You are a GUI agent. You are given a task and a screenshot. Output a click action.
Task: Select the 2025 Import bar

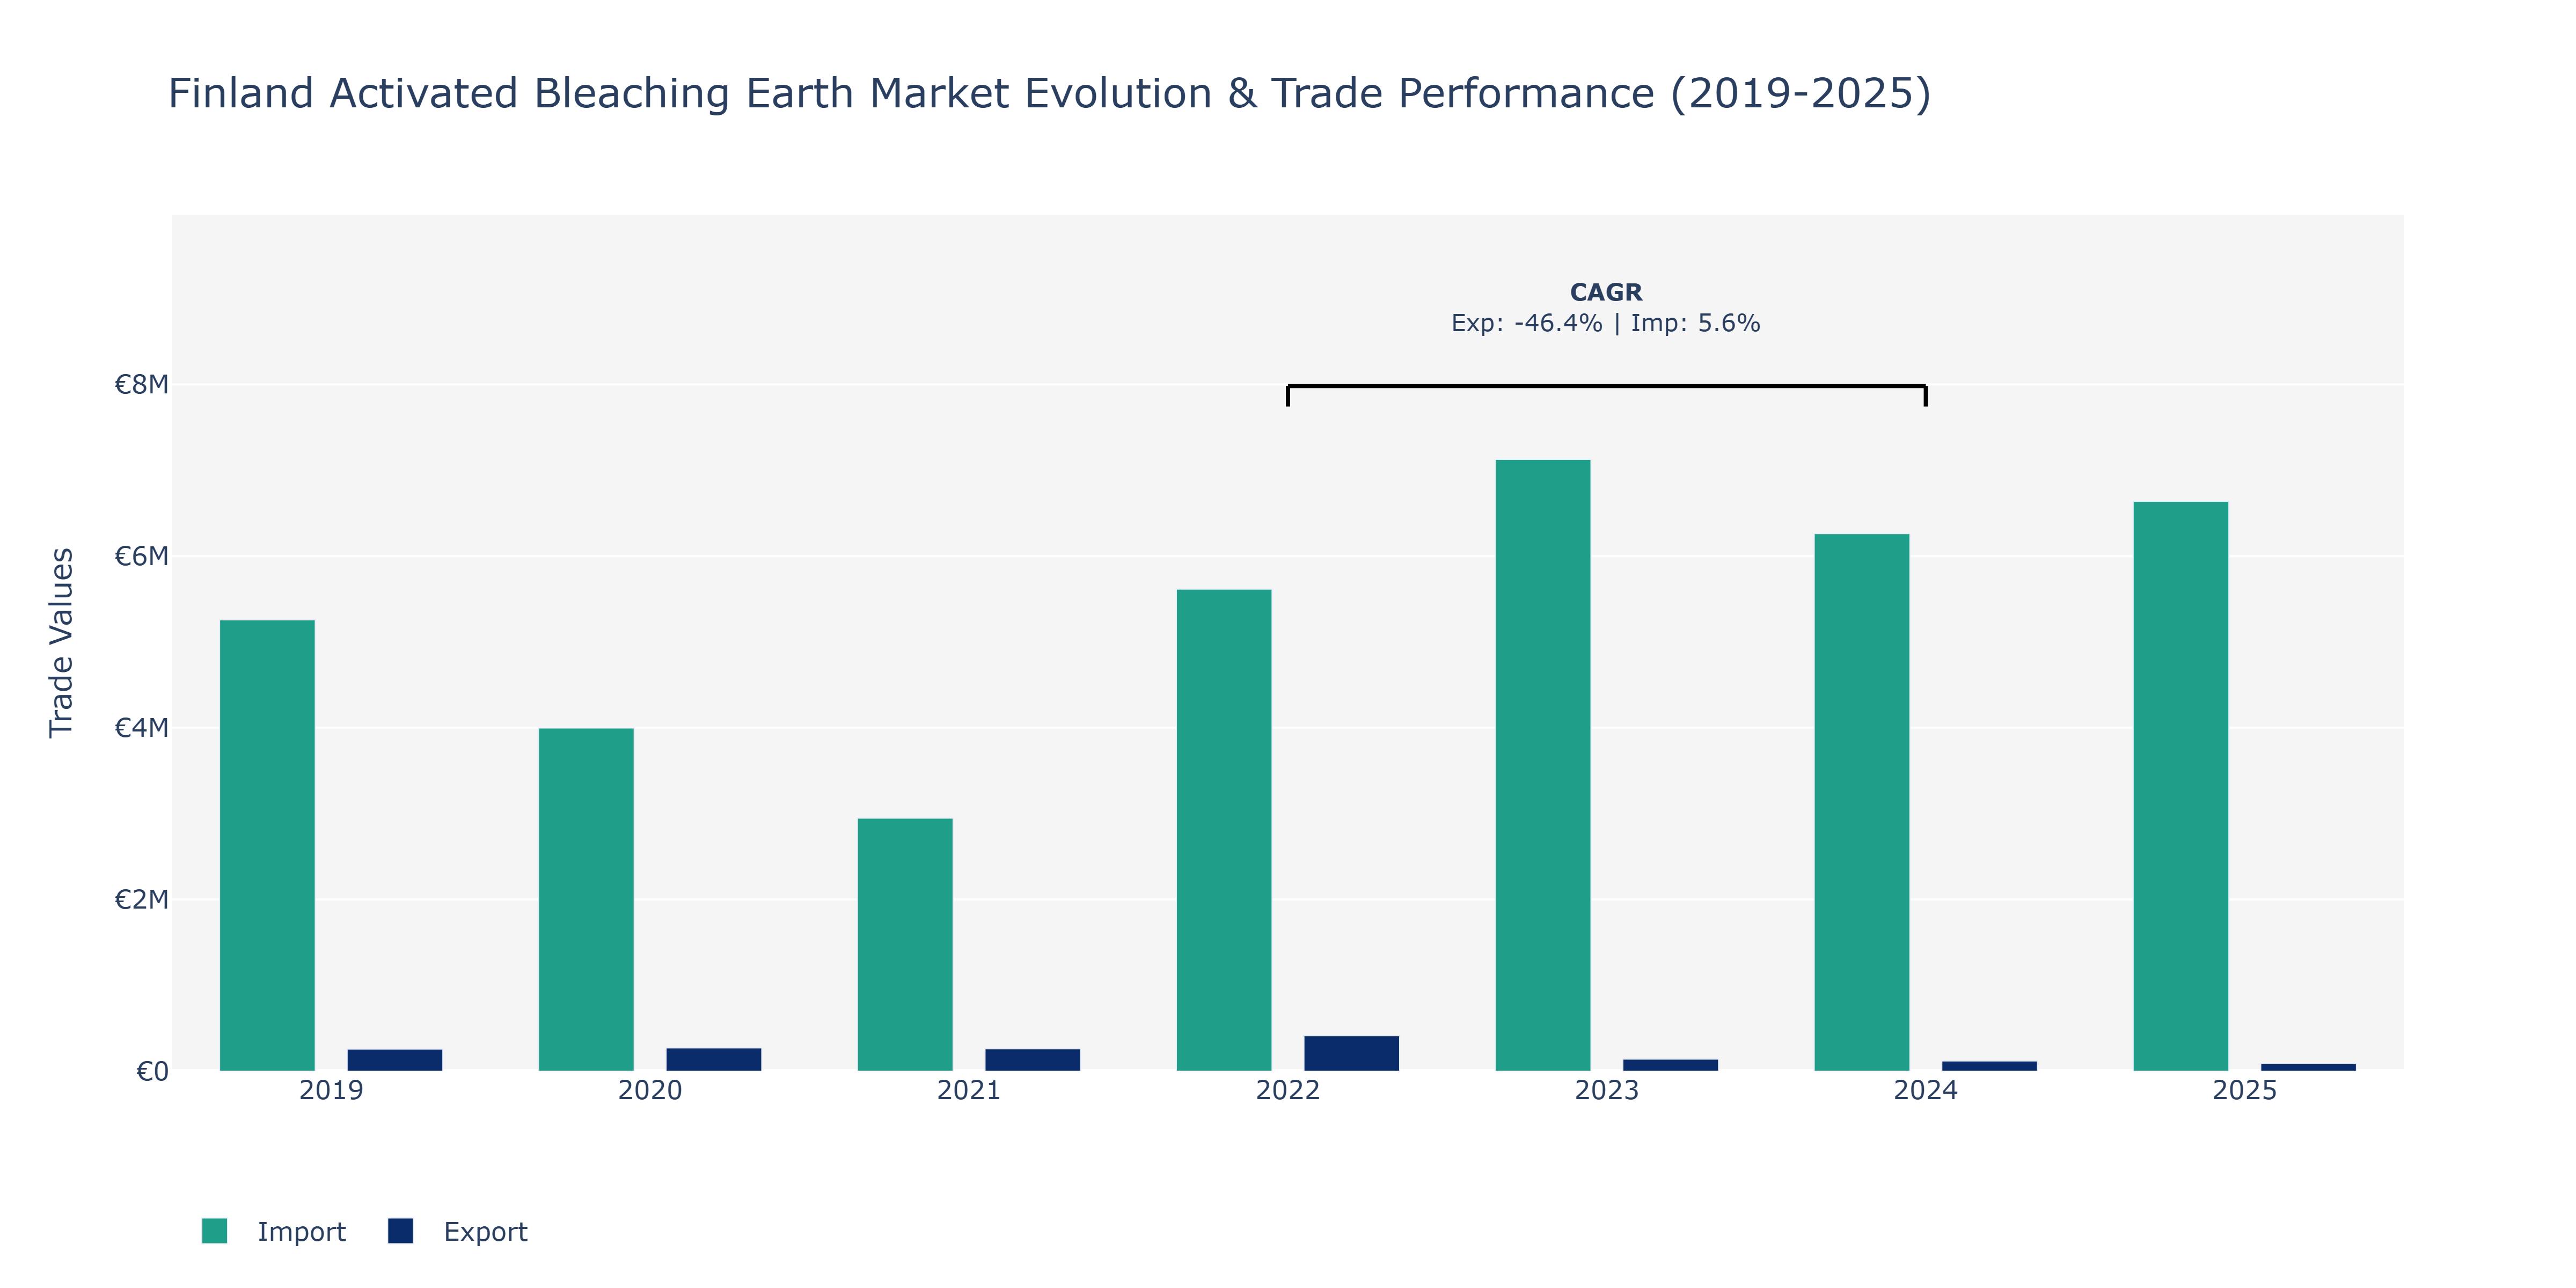pos(2181,786)
